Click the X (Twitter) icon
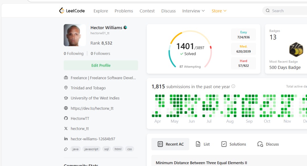The image size is (307, 166). (66, 128)
